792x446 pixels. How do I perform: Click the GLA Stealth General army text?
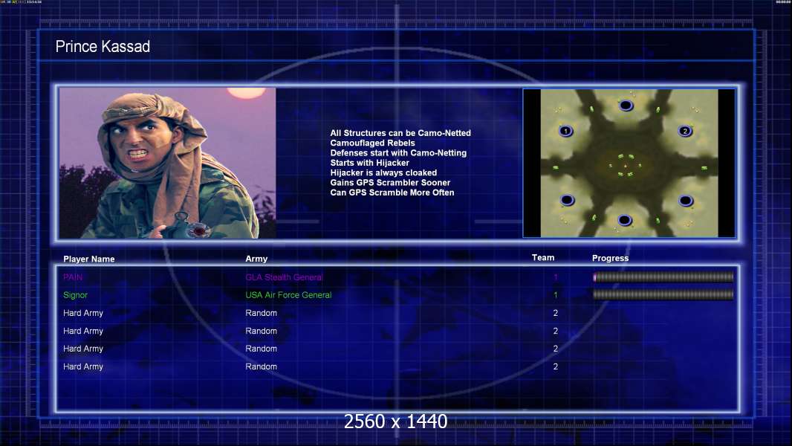point(284,277)
